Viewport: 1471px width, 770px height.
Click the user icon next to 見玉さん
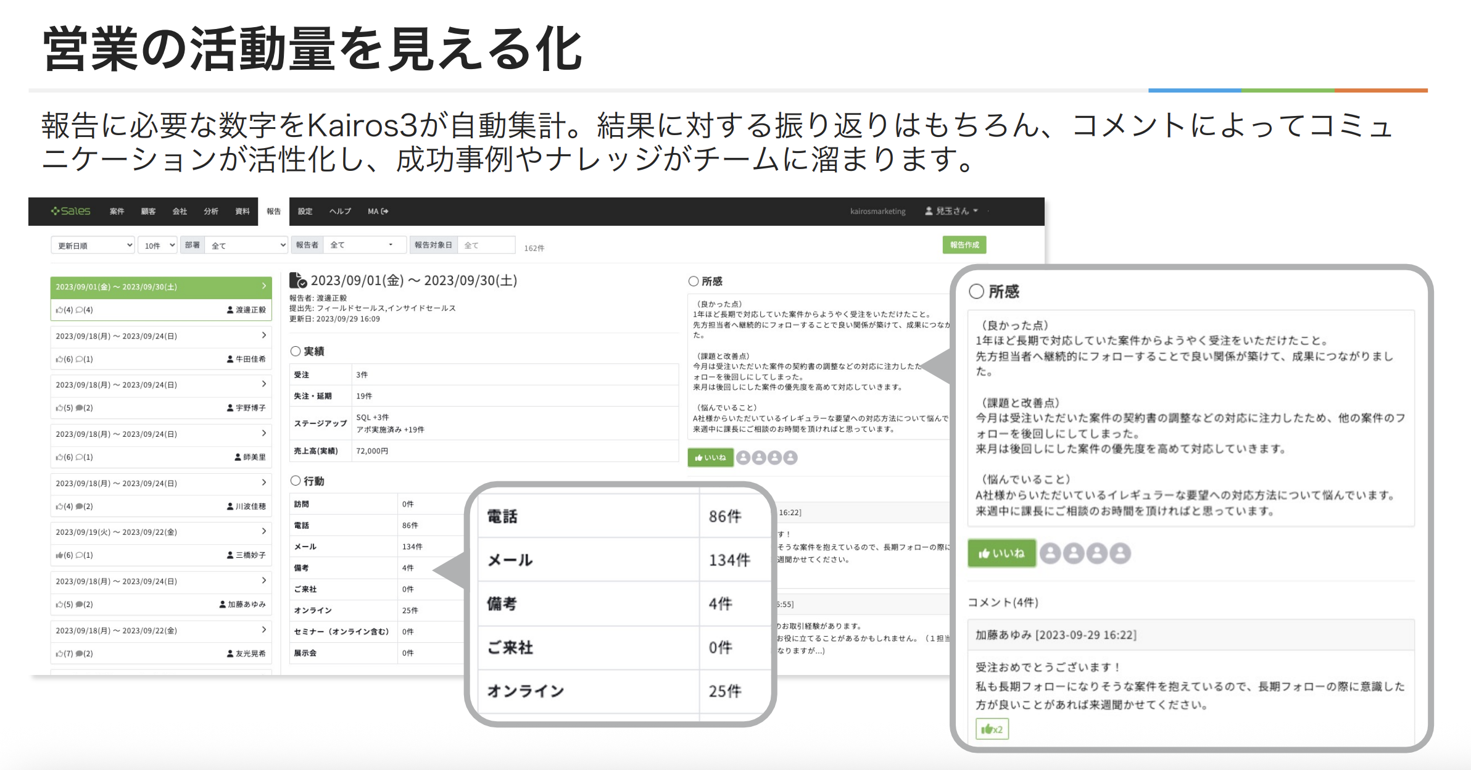pos(928,210)
